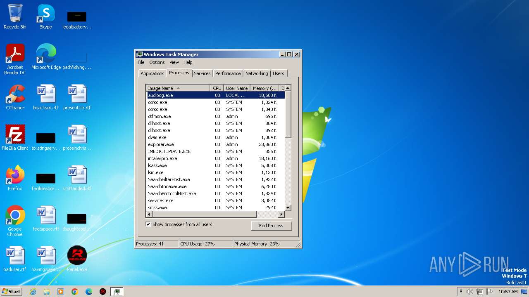Open the View menu in Task Manager
Screen dimensions: 529x297
tap(174, 62)
